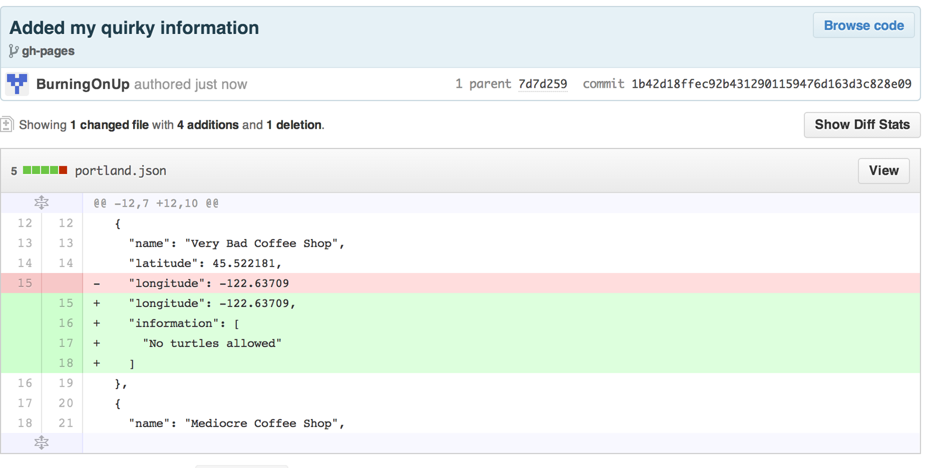Click the full commit hash text
Screen dimensions: 934x468
771,84
